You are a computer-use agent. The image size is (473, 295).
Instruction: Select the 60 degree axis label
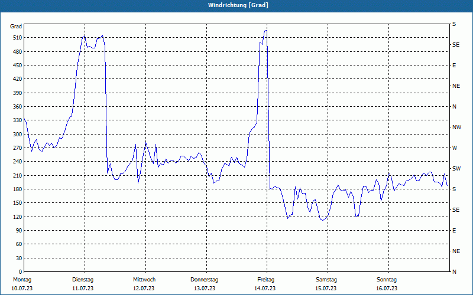(x=18, y=244)
